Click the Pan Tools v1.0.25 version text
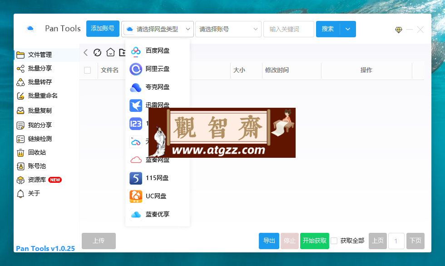 pyautogui.click(x=45, y=248)
